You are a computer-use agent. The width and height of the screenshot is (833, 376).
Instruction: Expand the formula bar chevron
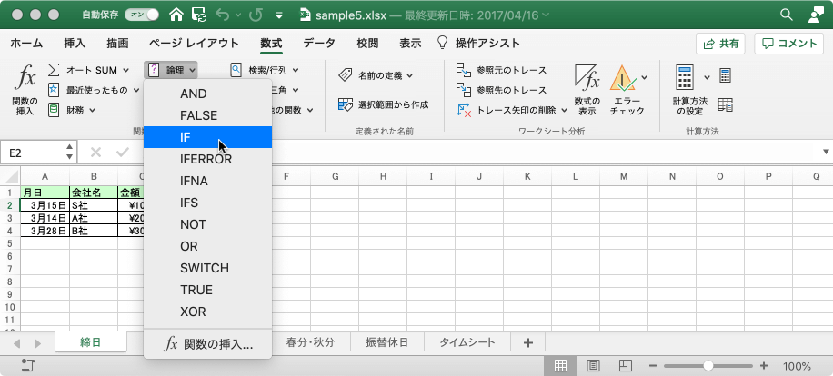coord(825,153)
